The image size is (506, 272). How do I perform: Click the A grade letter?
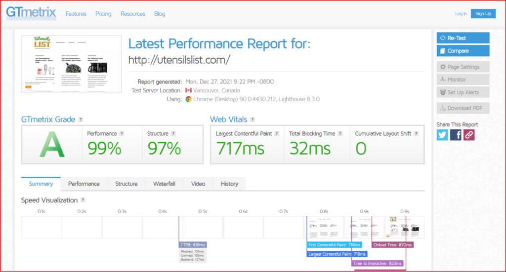pos(52,145)
